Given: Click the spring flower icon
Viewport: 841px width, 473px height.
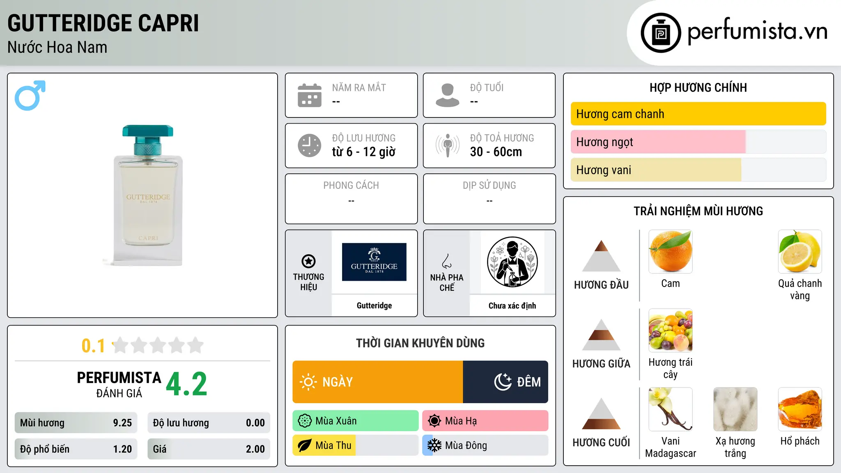Looking at the screenshot, I should (305, 421).
